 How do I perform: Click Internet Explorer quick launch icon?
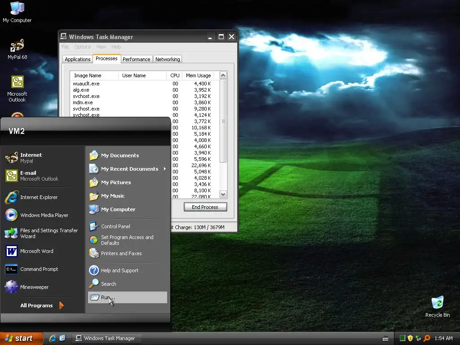53,338
